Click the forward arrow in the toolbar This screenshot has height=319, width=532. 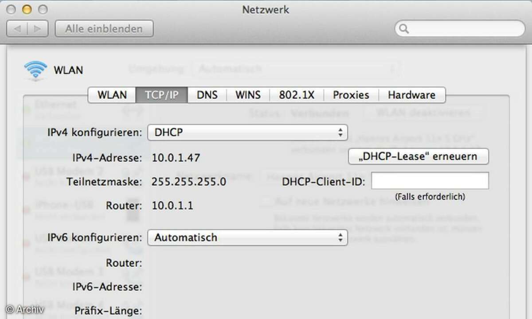tap(38, 29)
